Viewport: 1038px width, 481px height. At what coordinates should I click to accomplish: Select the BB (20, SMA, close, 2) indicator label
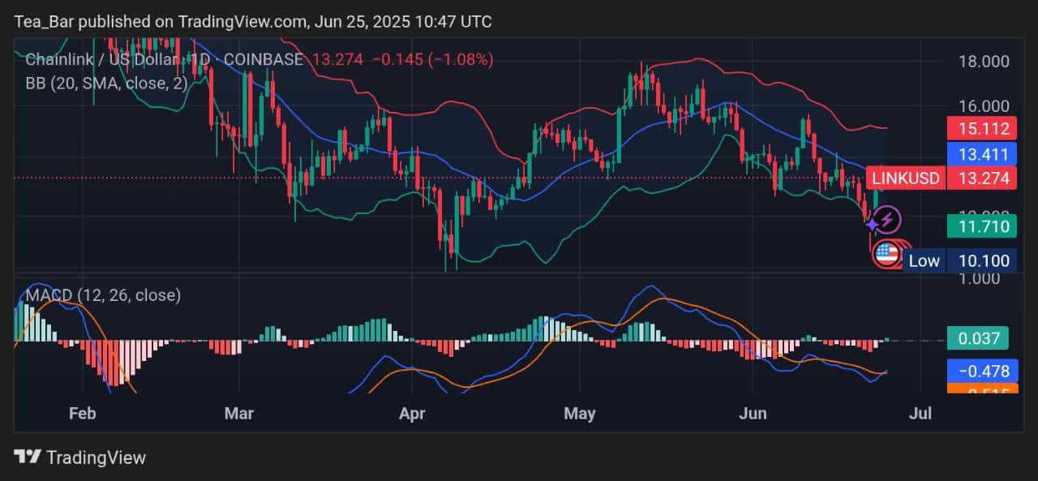[108, 82]
